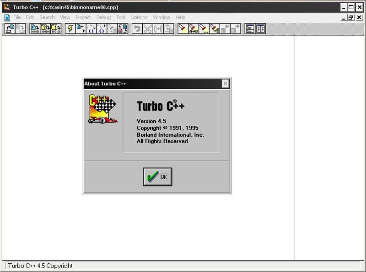366x272 pixels.
Task: Click the Tile Horizontal windows icon
Action: pyautogui.click(x=250, y=29)
